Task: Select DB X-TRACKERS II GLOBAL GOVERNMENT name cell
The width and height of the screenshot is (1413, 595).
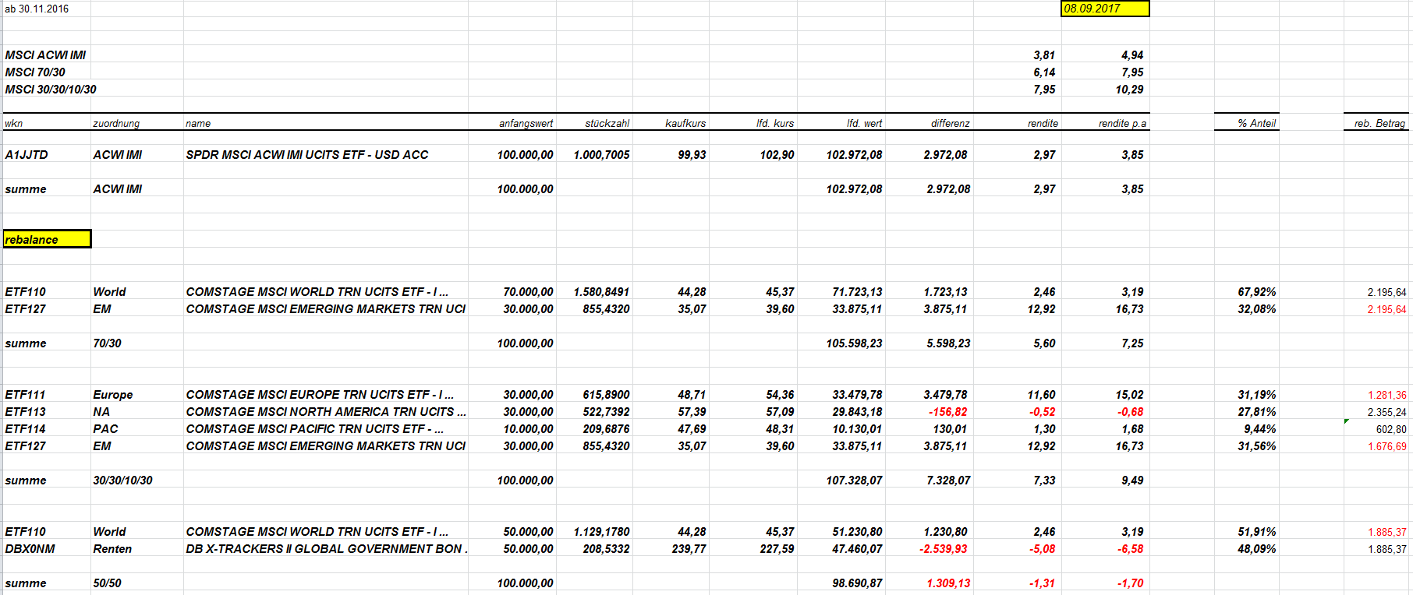Action: (325, 549)
